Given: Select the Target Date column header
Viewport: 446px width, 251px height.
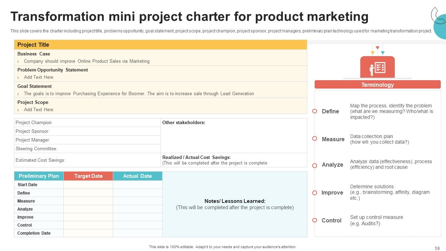Looking at the screenshot, I should [88, 176].
